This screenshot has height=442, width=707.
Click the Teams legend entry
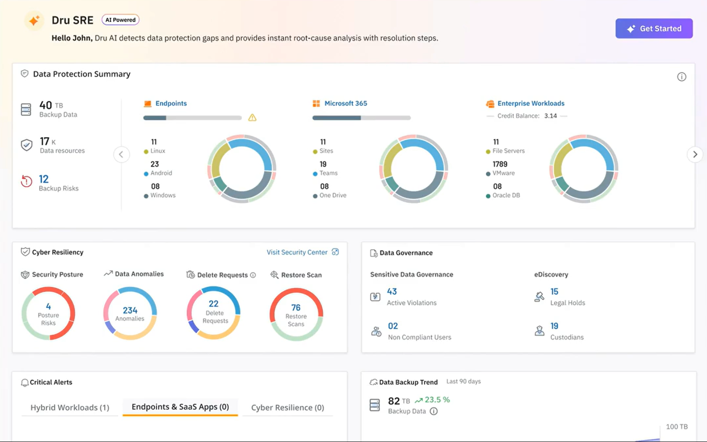coord(325,173)
